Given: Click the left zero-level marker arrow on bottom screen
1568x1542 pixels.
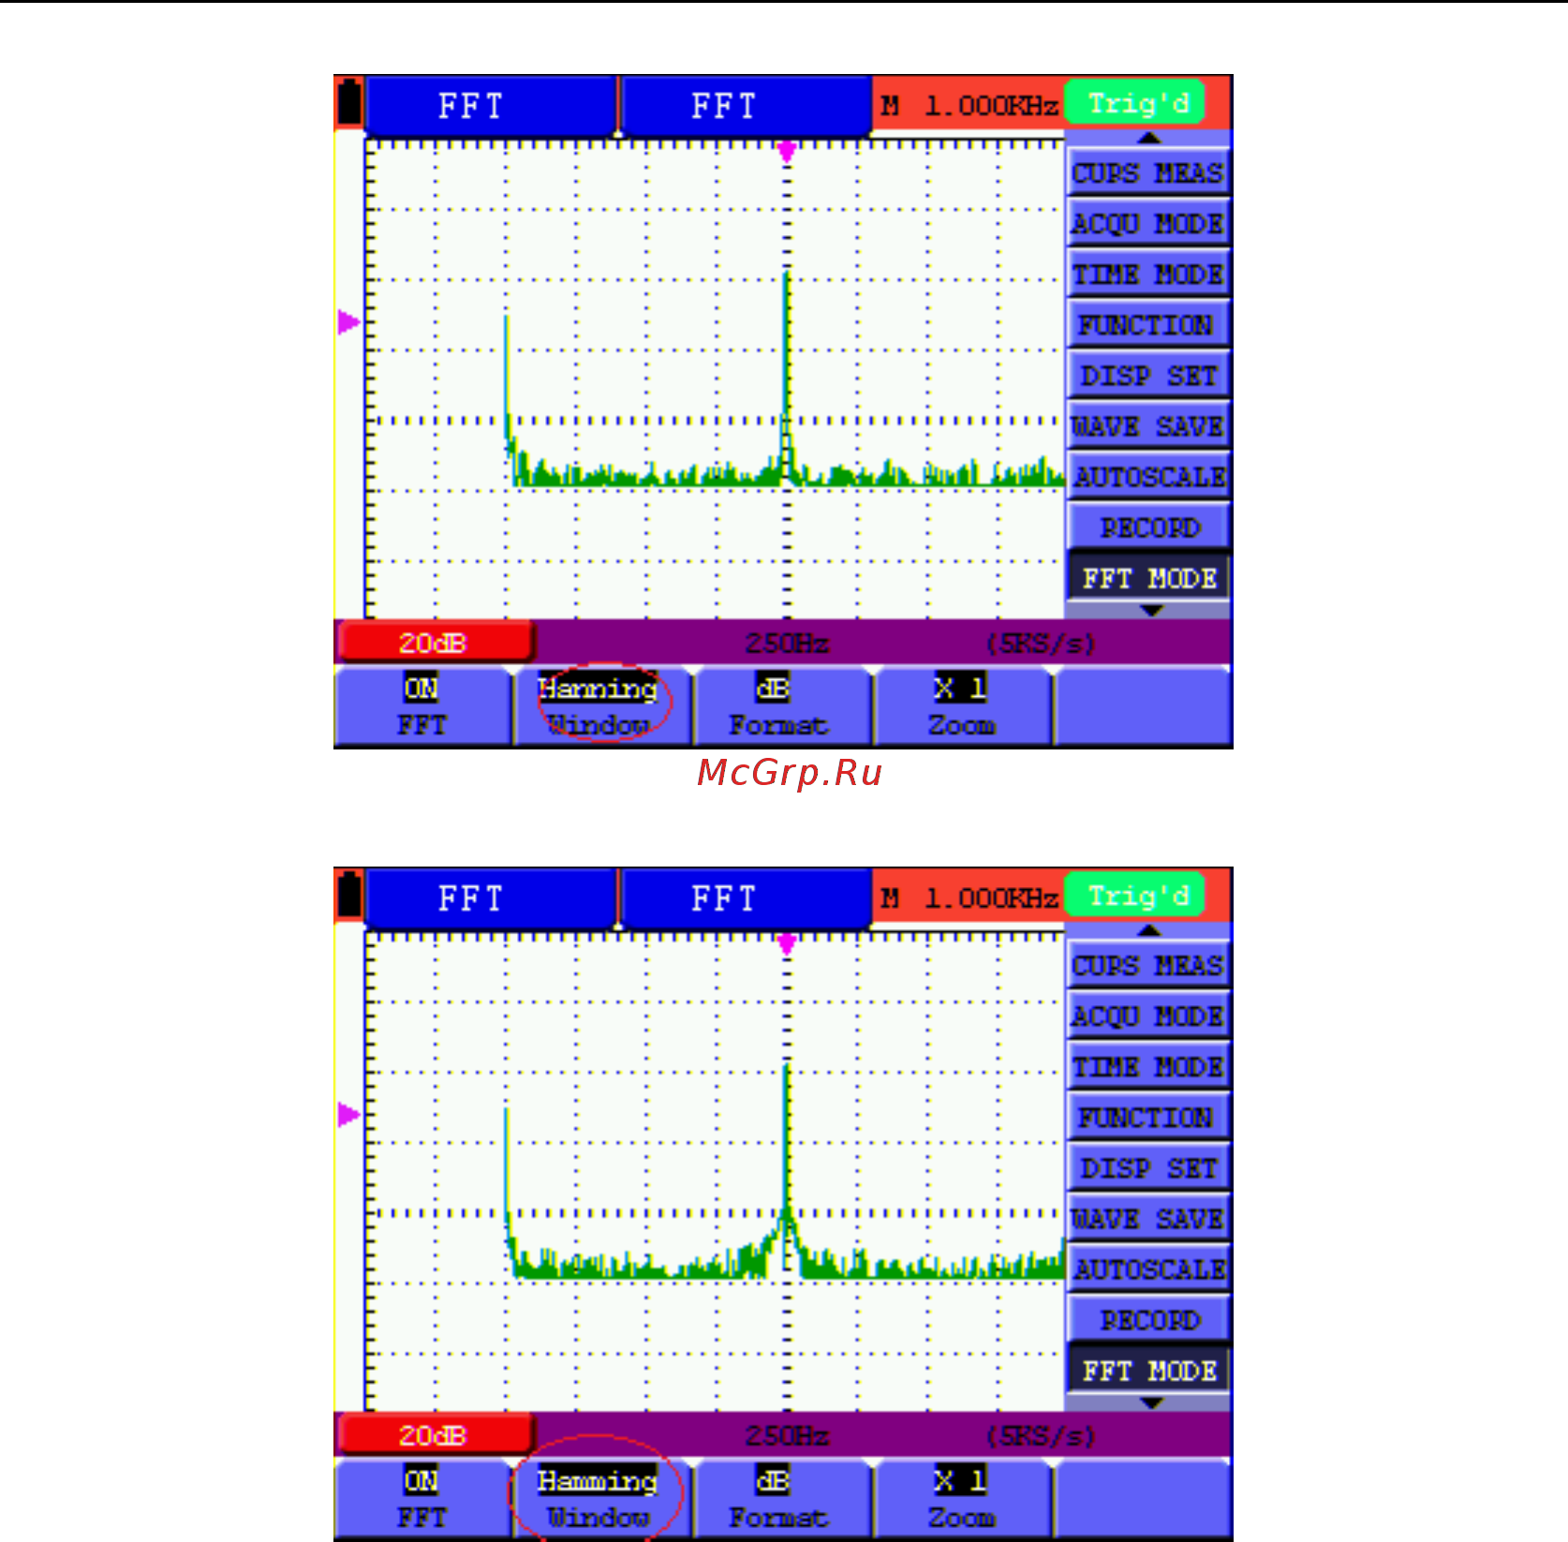Looking at the screenshot, I should click(x=348, y=1116).
